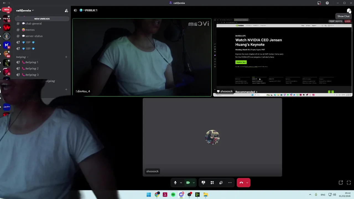Open the activities launcher icon
This screenshot has height=199, width=354.
[212, 183]
